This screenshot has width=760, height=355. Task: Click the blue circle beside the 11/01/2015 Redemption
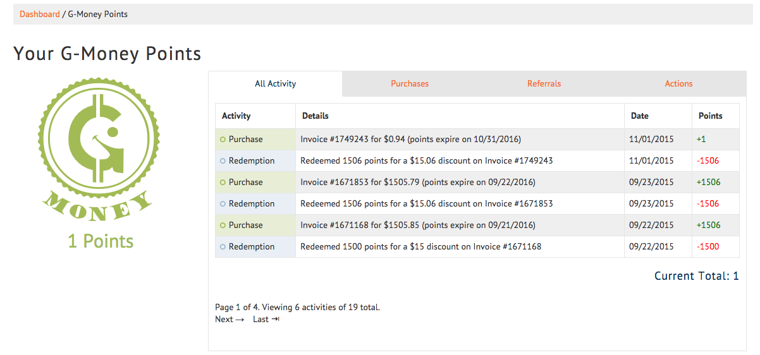point(223,161)
